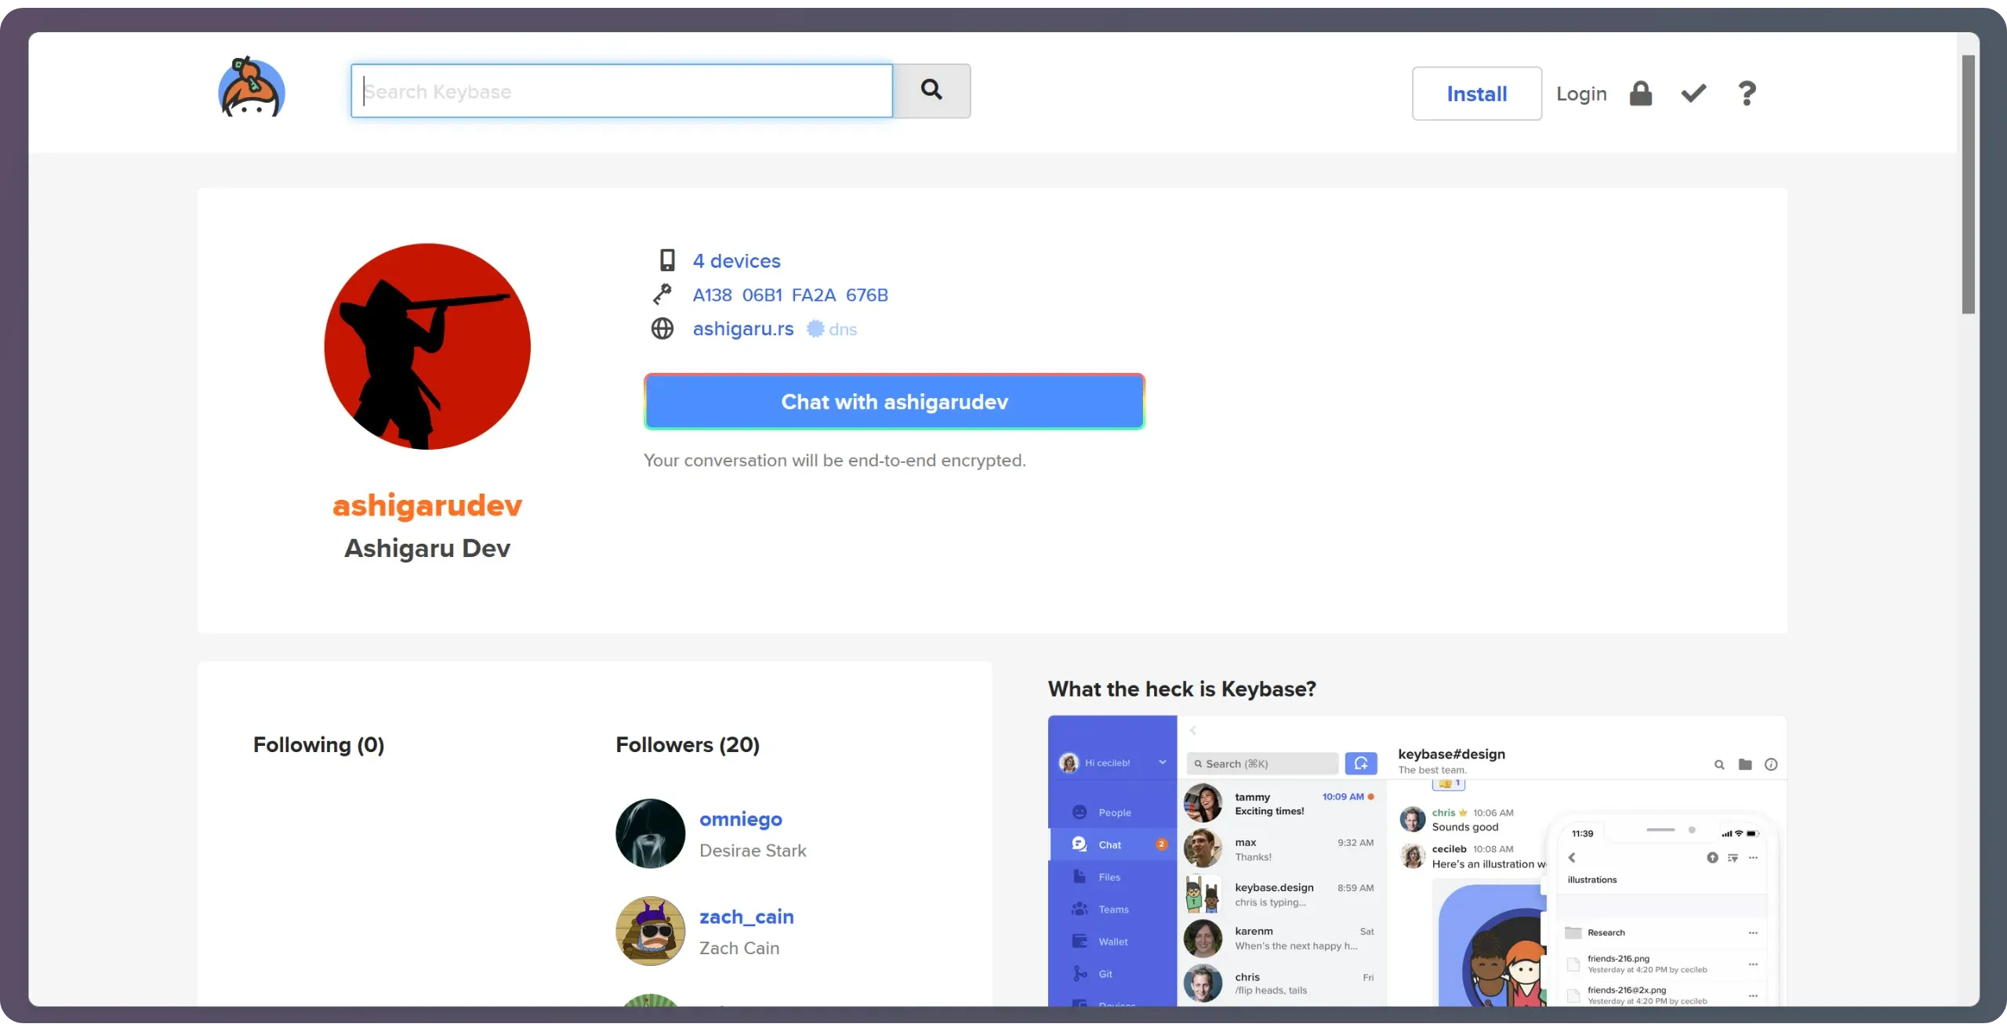
Task: Visit the ashigaru.rs website link
Action: point(742,329)
